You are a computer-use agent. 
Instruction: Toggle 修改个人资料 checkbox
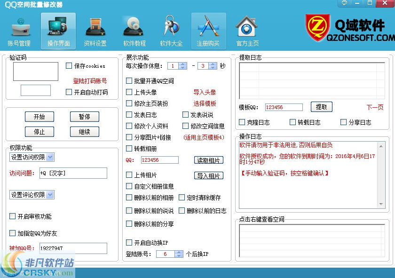(x=129, y=126)
